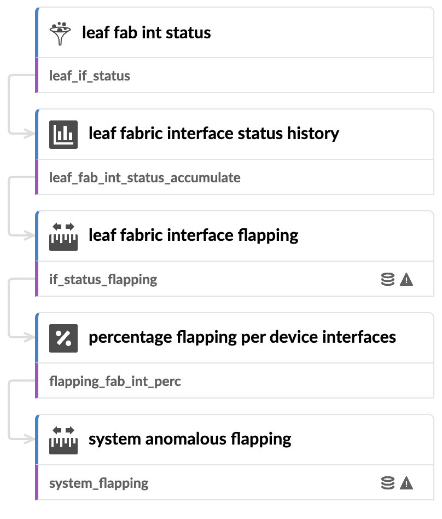Click the range icon for leaf fabric interface flapping
Image resolution: width=442 pixels, height=519 pixels.
pos(63,236)
